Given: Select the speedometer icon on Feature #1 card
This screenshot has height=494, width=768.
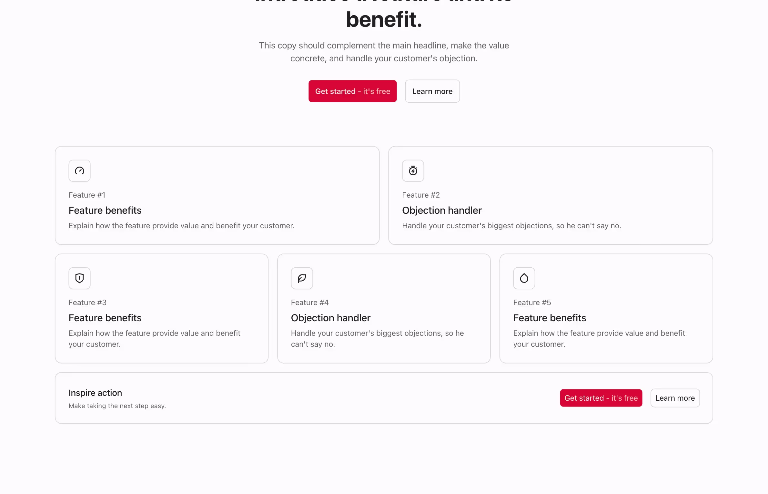Looking at the screenshot, I should point(79,171).
